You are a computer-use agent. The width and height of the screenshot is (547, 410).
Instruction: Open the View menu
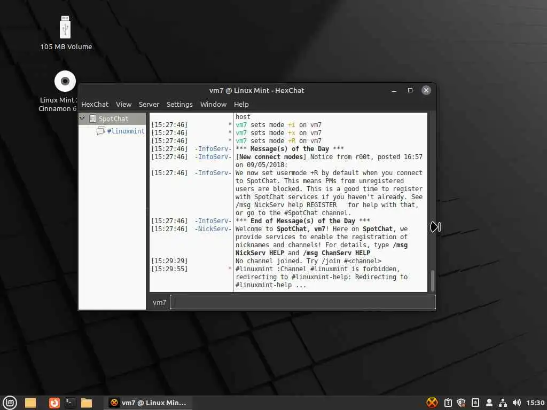pyautogui.click(x=123, y=104)
